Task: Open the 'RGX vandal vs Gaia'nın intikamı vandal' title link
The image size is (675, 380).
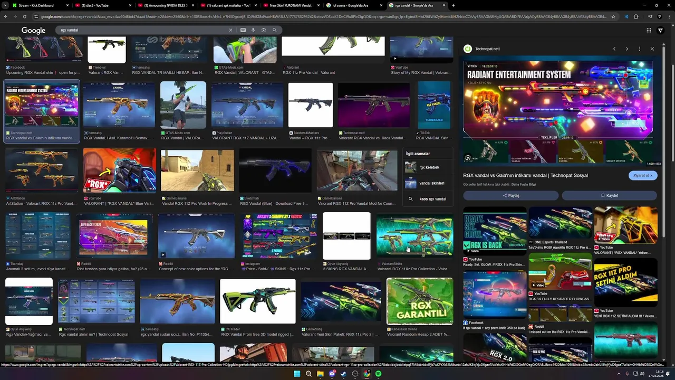Action: (x=525, y=175)
